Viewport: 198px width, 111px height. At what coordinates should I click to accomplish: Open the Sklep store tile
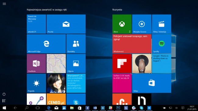pyautogui.click(x=152, y=83)
